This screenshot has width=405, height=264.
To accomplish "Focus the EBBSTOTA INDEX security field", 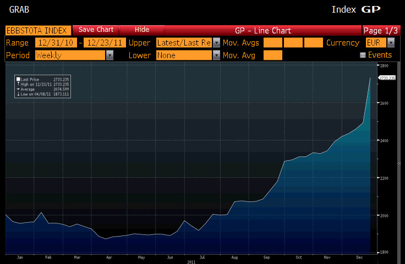I will click(x=38, y=30).
